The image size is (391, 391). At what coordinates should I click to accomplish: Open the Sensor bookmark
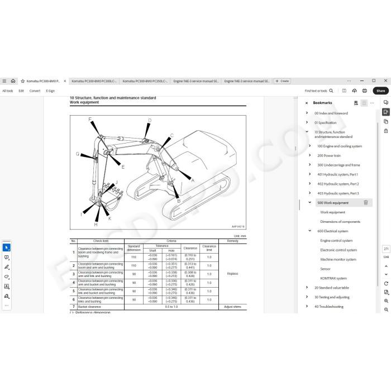325,269
